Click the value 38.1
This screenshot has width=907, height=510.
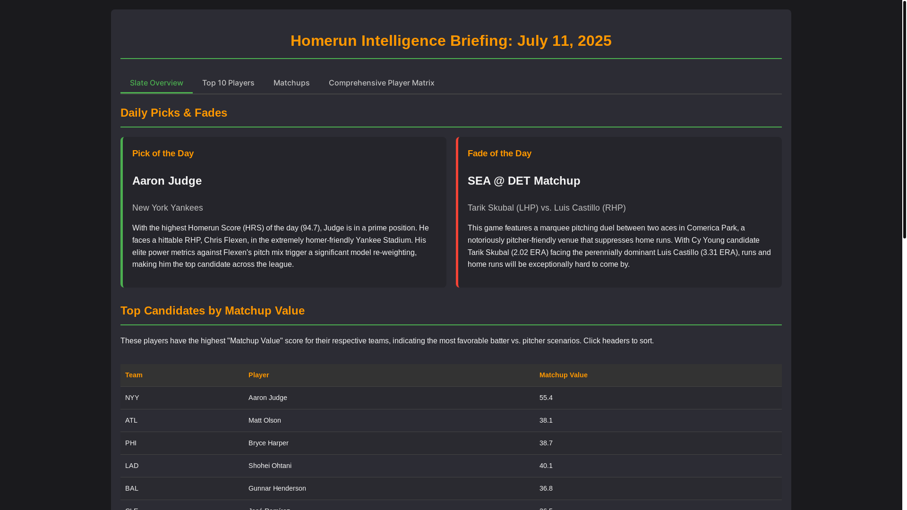[x=658, y=420]
